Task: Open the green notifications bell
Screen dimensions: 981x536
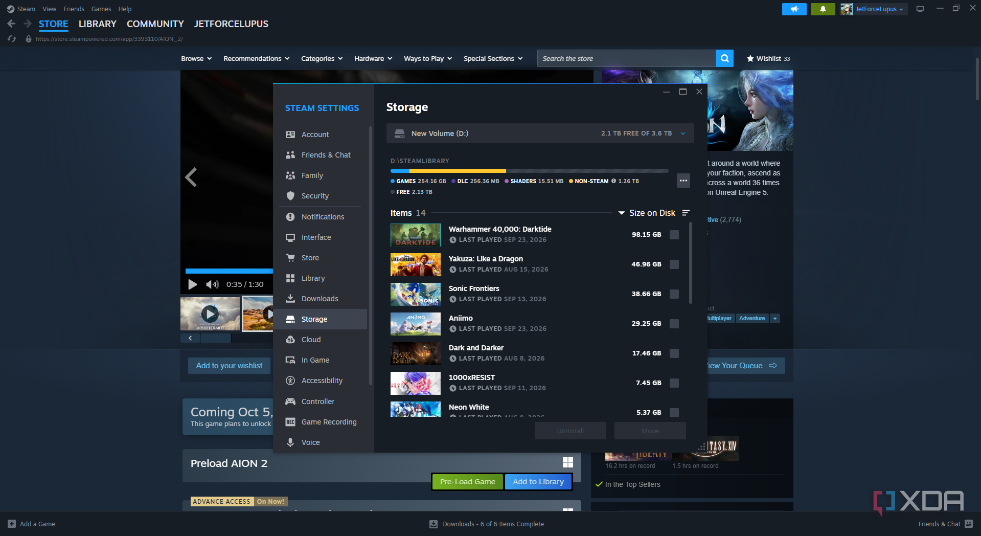Action: pos(823,9)
